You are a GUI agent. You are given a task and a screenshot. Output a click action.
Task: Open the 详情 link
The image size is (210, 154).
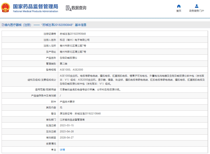(62, 150)
